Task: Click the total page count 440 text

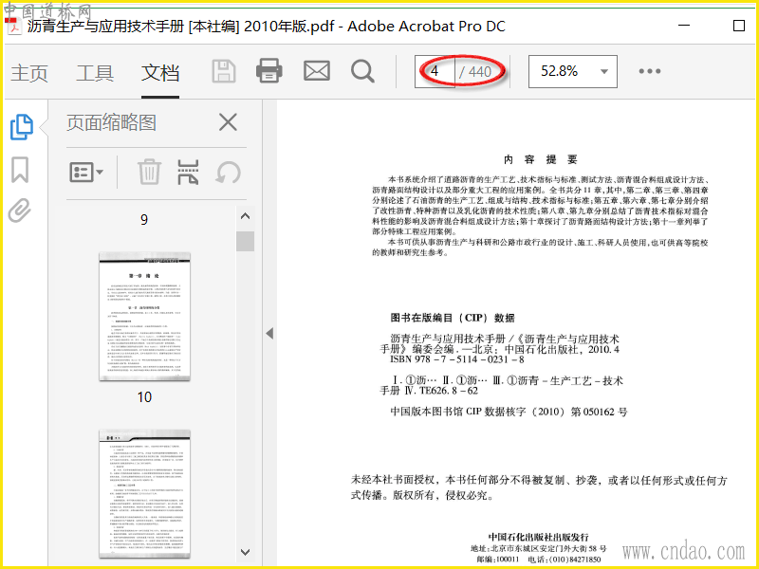Action: point(480,72)
